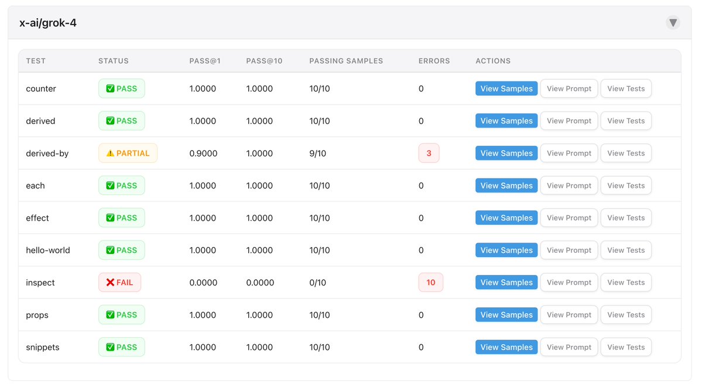
Task: Inspect row: click View Tests
Action: point(626,283)
